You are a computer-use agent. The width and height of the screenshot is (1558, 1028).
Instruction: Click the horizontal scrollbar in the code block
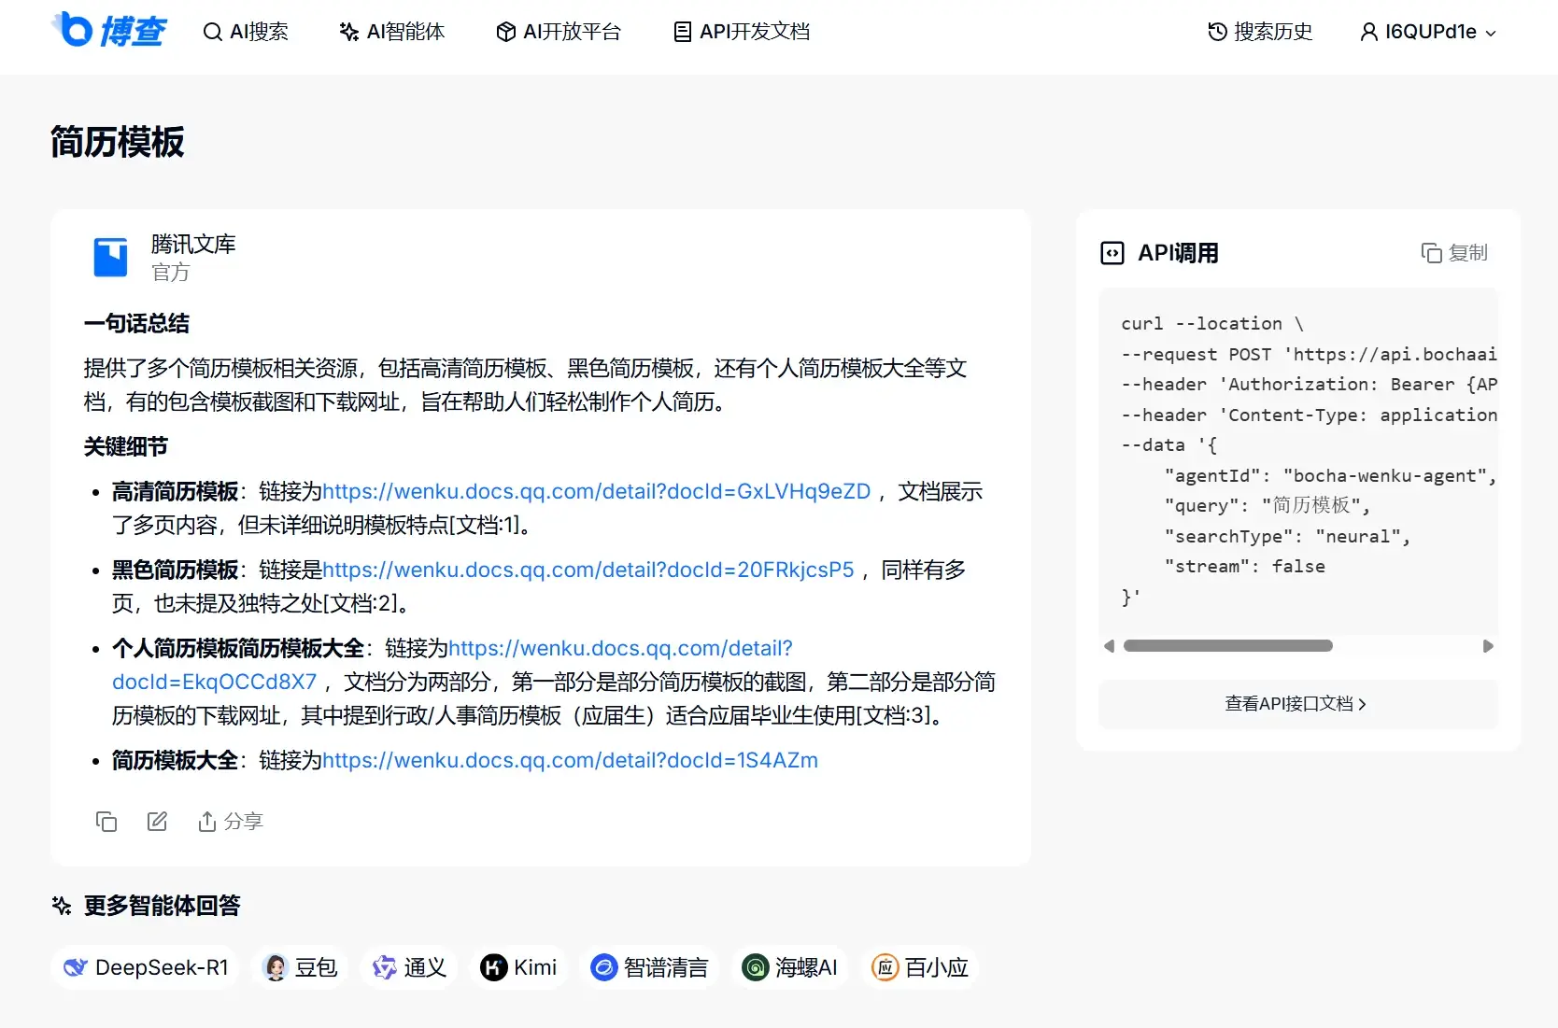pos(1227,646)
